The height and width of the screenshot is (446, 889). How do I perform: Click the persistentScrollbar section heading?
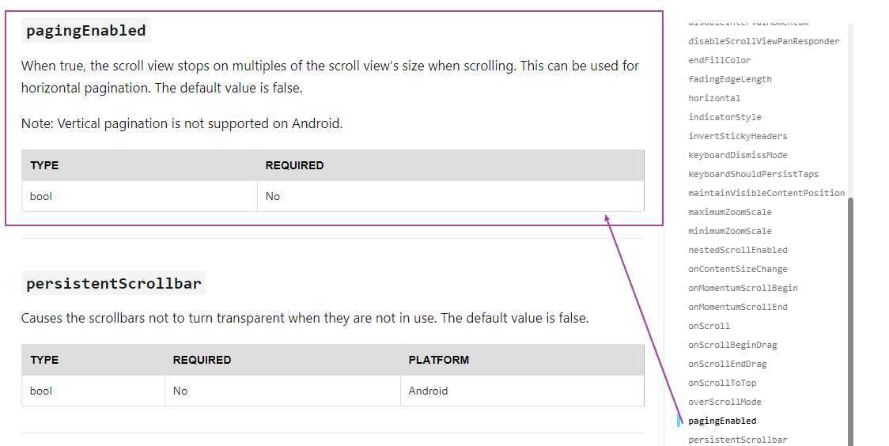tap(114, 283)
